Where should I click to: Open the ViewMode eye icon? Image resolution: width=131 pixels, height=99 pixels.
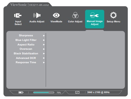(56, 15)
